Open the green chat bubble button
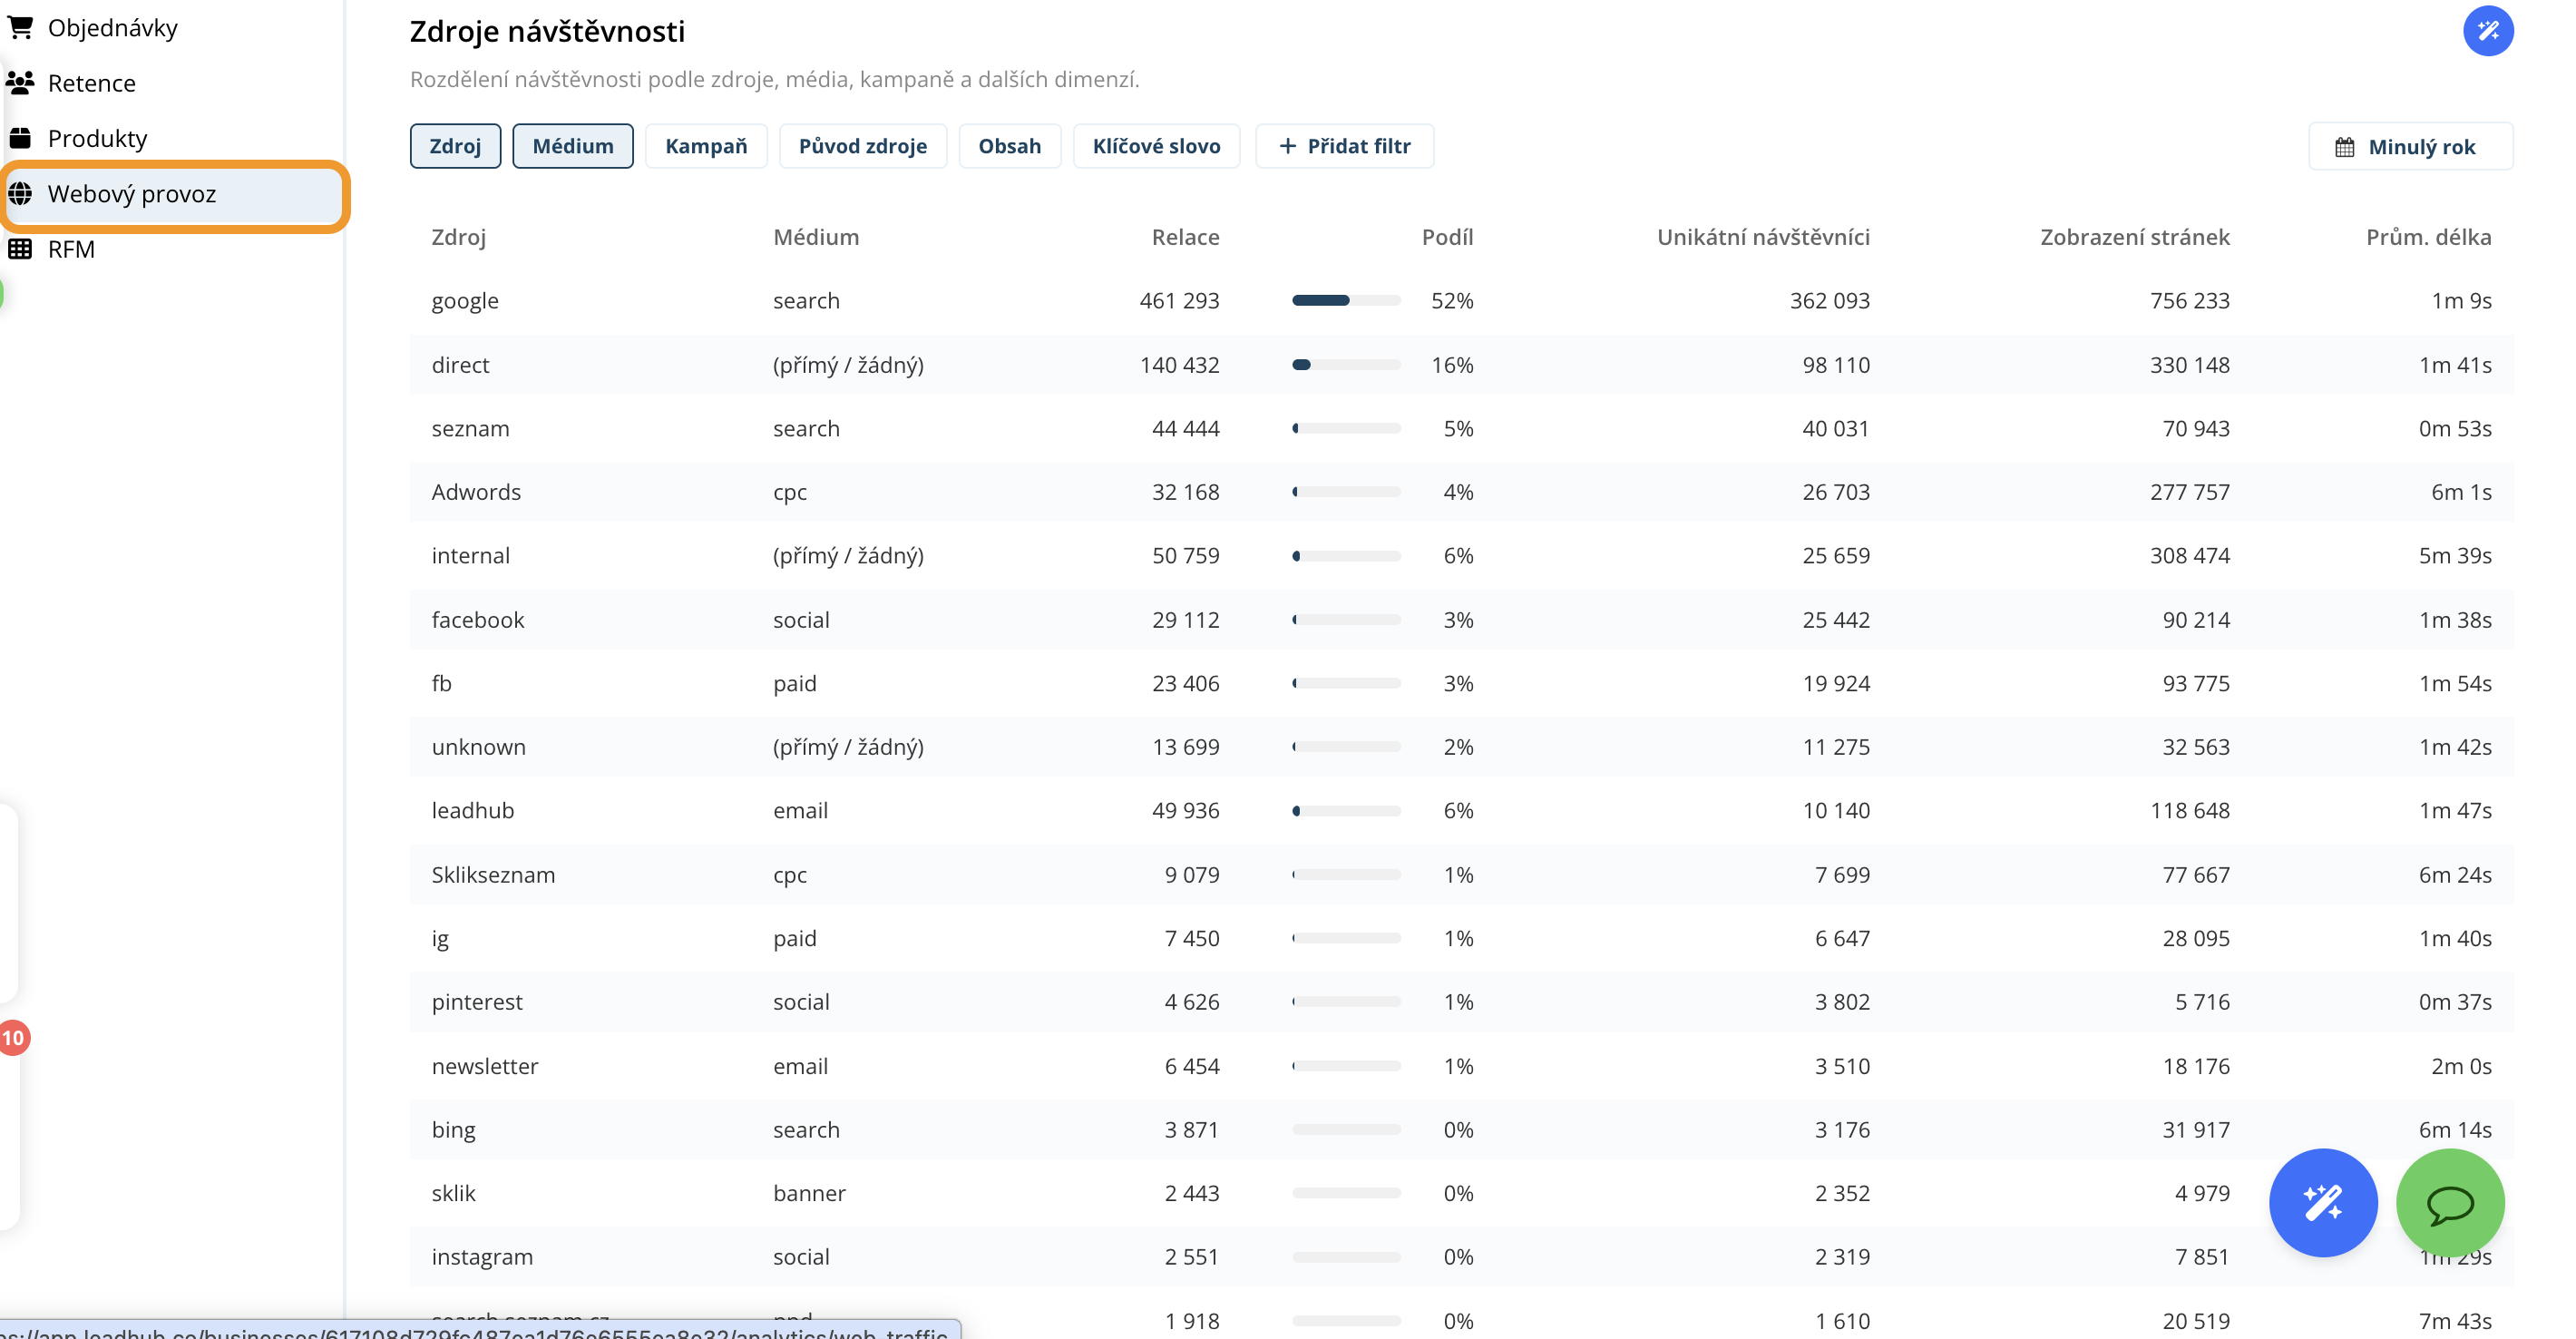Screen dimensions: 2576x1339 pos(2449,1202)
